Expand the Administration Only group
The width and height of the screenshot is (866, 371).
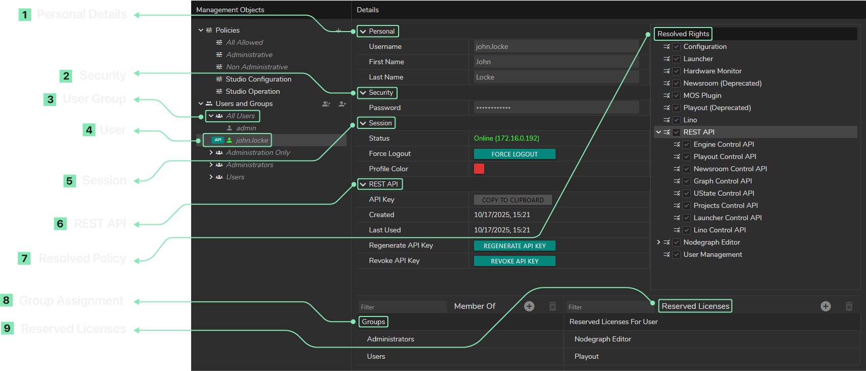click(x=211, y=153)
